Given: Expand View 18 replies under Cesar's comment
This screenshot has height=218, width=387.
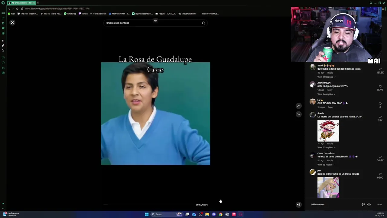Looking at the screenshot, I should click(326, 165).
